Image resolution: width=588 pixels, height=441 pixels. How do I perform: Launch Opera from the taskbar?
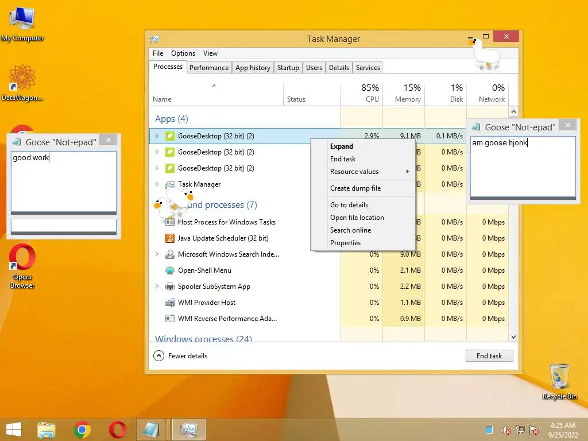(117, 430)
